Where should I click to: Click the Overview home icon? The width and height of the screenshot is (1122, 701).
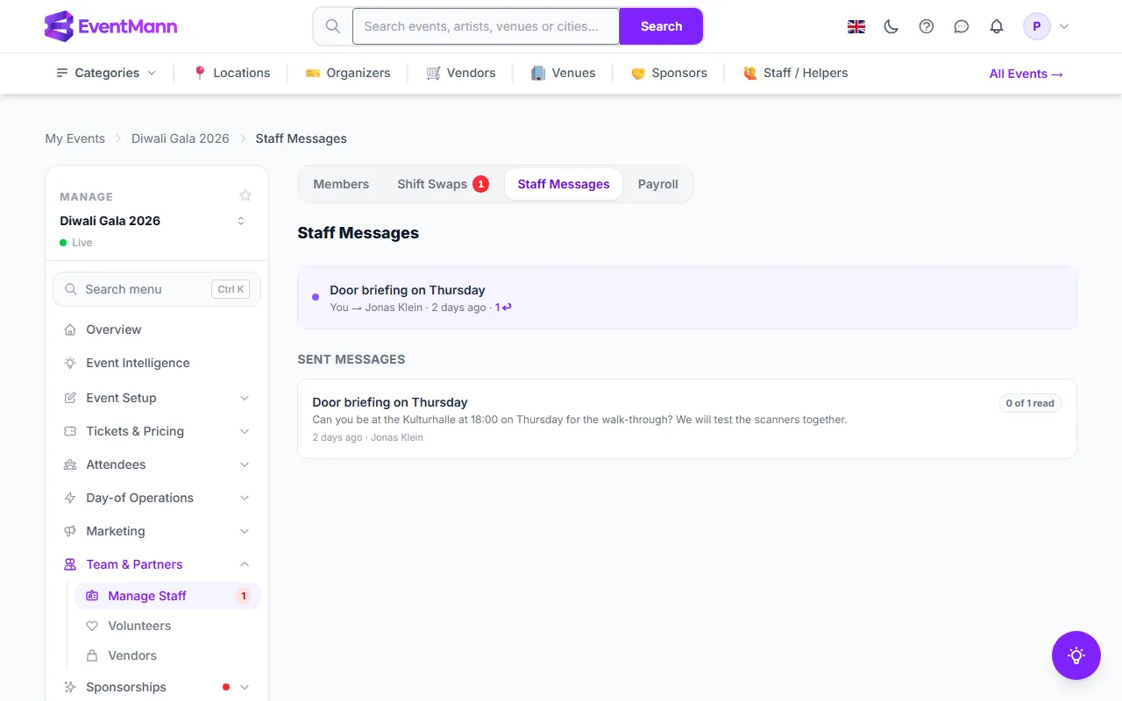70,329
